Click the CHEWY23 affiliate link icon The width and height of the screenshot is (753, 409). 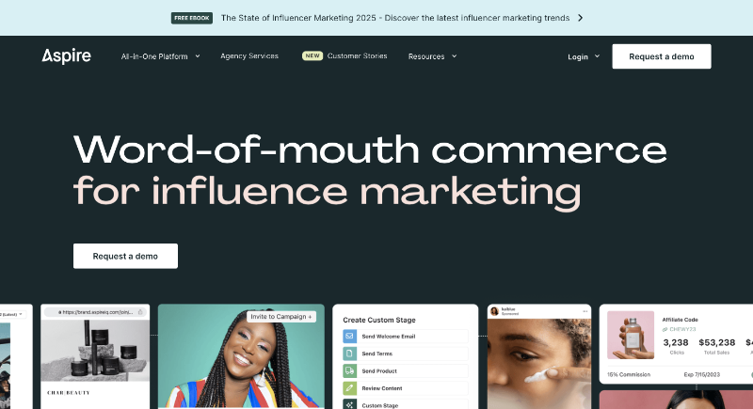tap(665, 329)
